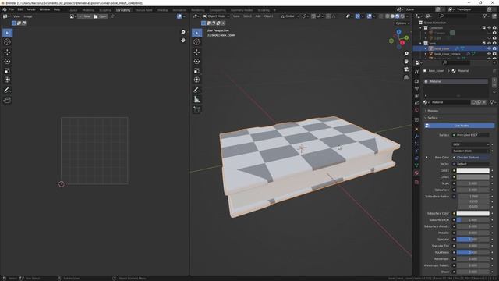
Task: Collapse the Surface panel
Action: (x=433, y=118)
